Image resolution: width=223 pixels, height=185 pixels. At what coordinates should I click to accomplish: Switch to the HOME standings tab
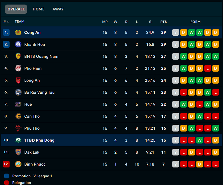pos(39,9)
